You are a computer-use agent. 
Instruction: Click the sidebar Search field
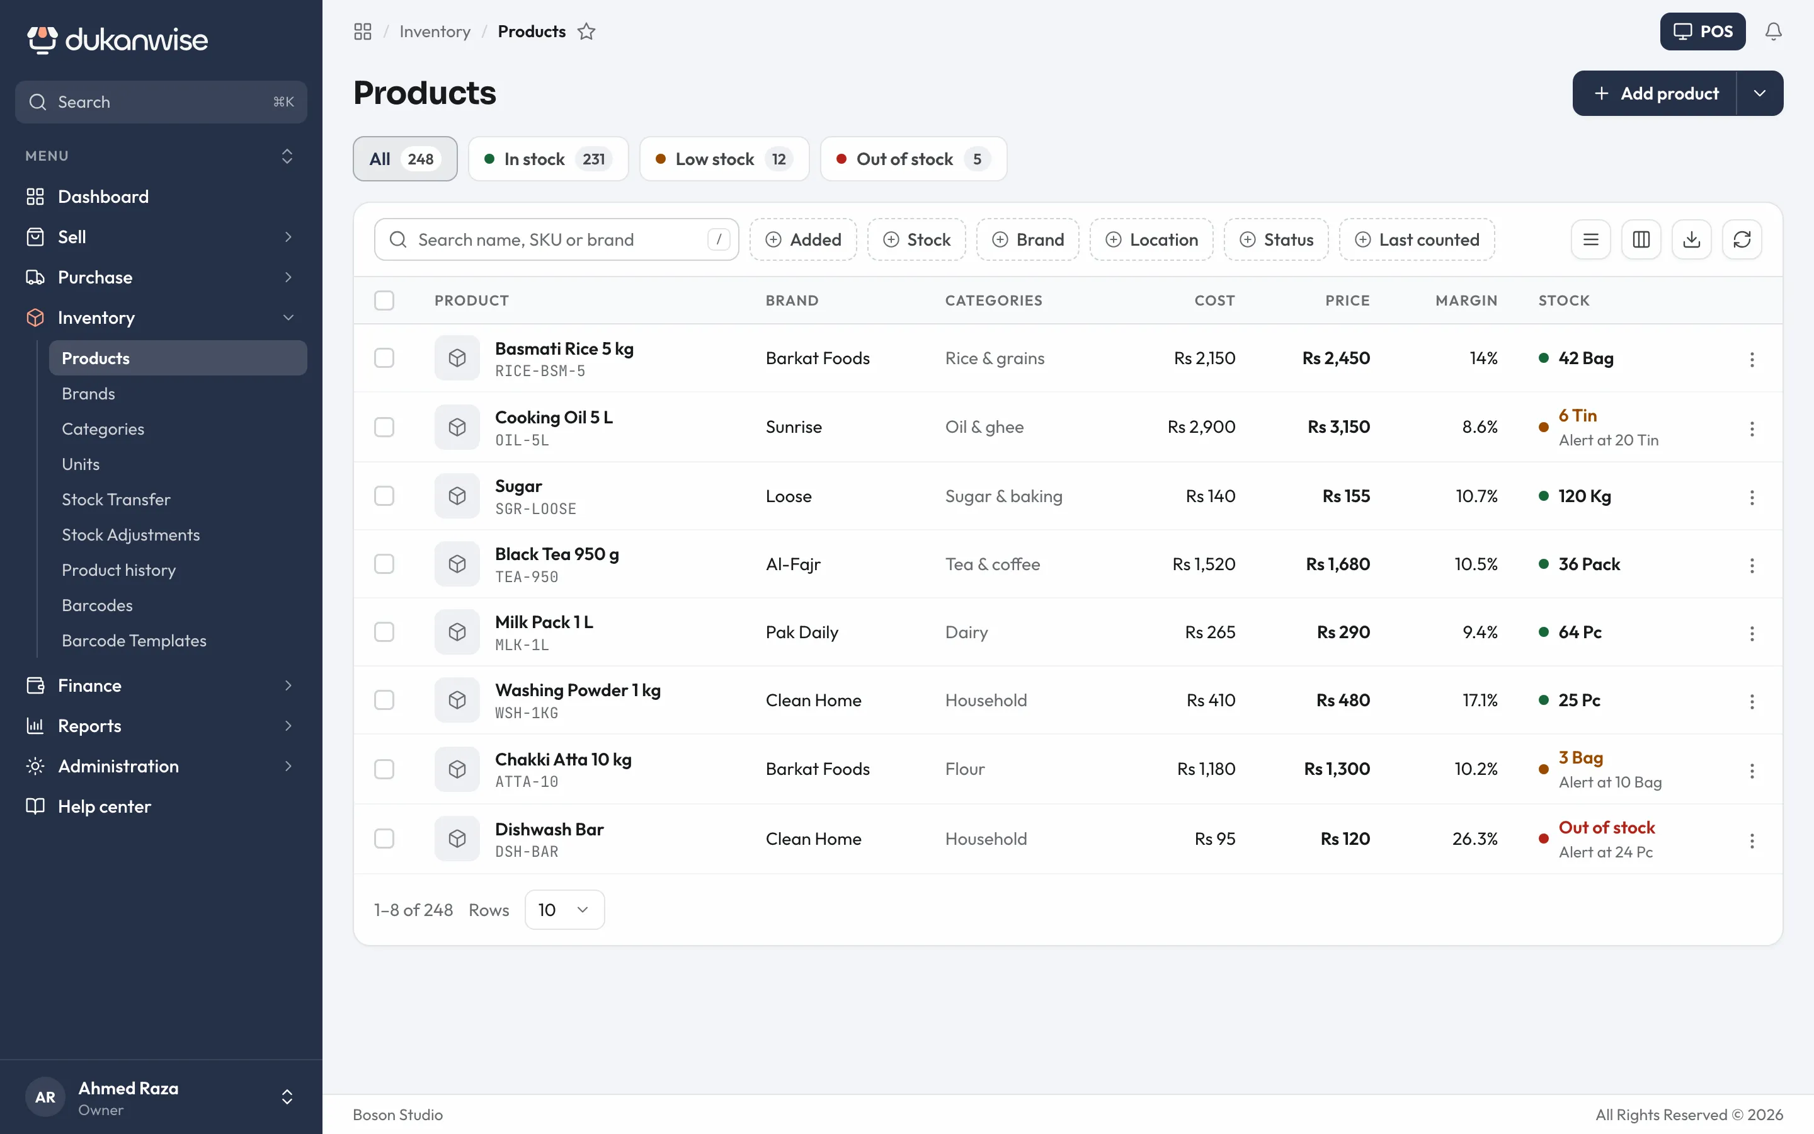[161, 102]
